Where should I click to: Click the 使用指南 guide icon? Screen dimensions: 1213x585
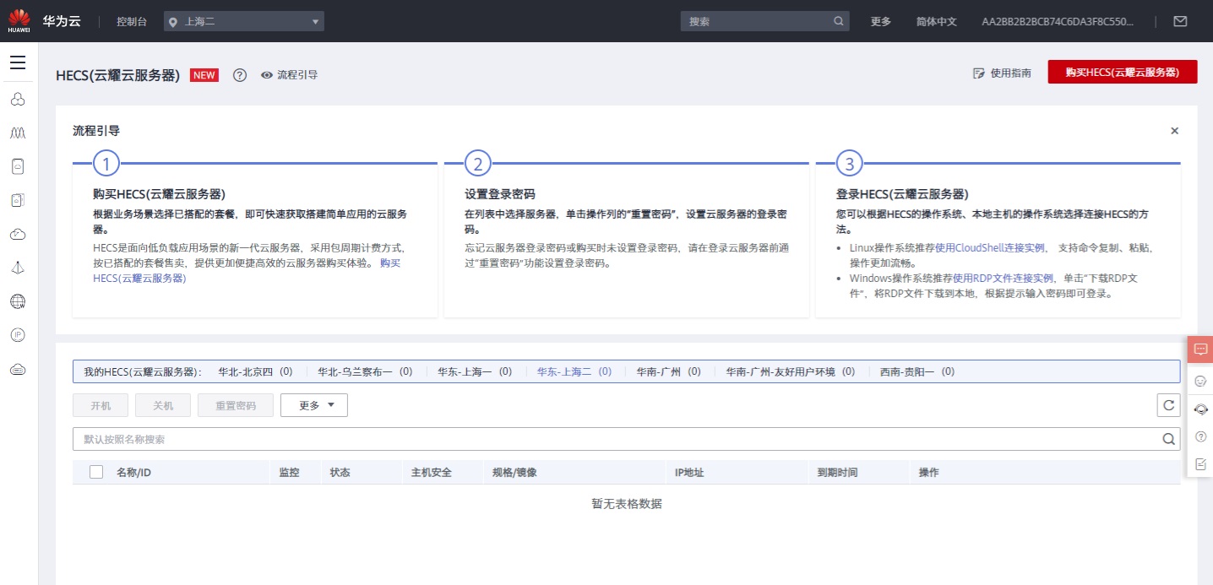[979, 73]
